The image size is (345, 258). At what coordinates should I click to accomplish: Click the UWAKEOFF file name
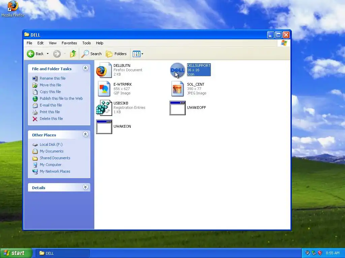tap(196, 107)
